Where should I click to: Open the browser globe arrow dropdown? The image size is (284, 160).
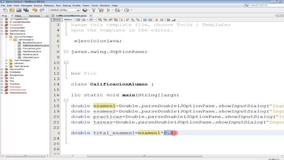click(89, 10)
